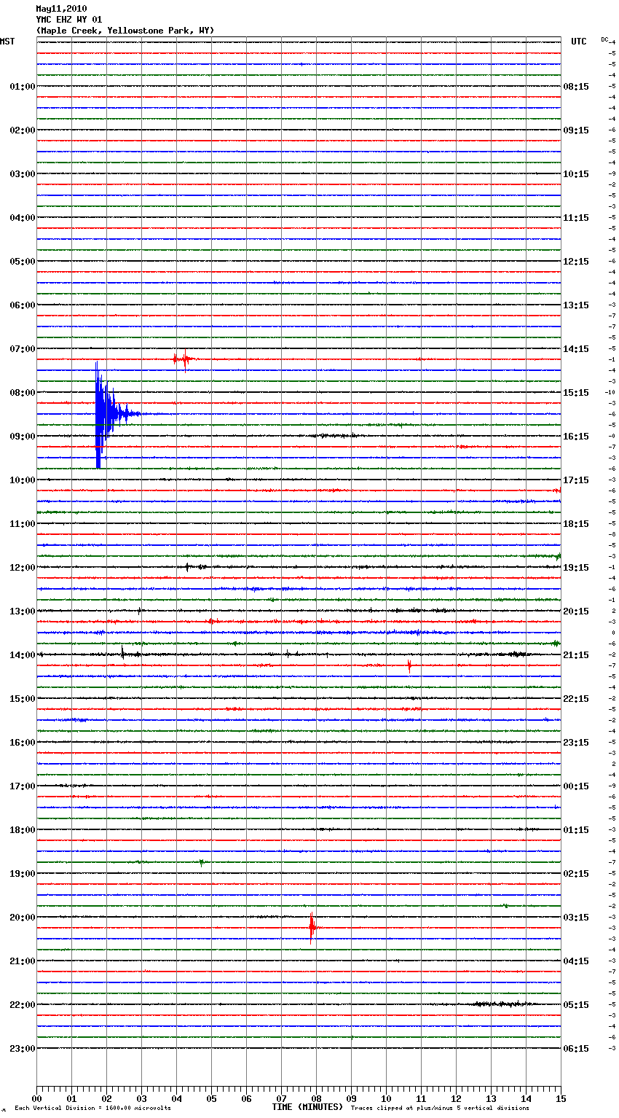
Task: Click the 23:00 MST hour label
Action: [23, 1049]
